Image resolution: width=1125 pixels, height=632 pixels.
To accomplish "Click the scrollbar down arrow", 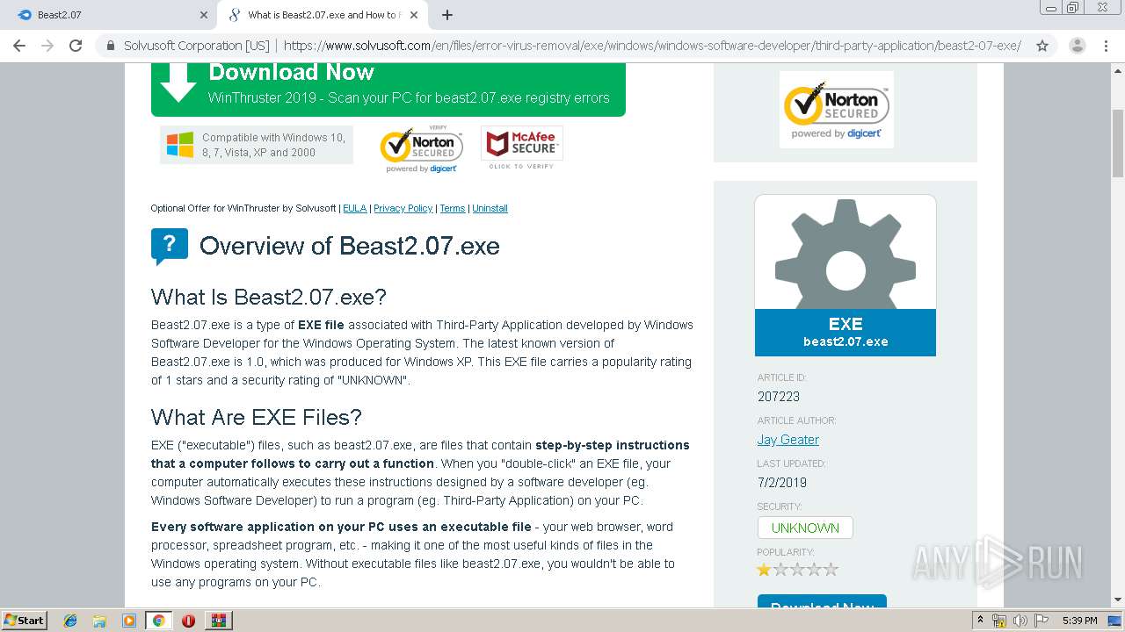I will [x=1117, y=600].
